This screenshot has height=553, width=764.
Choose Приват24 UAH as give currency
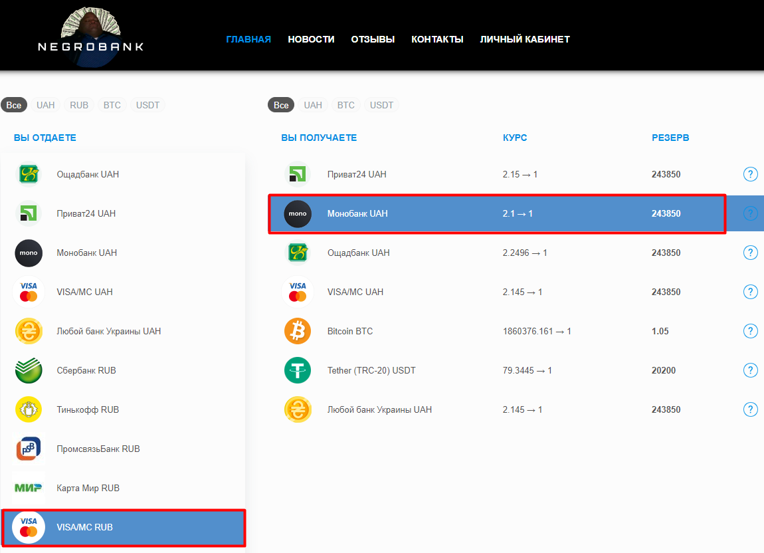(123, 213)
